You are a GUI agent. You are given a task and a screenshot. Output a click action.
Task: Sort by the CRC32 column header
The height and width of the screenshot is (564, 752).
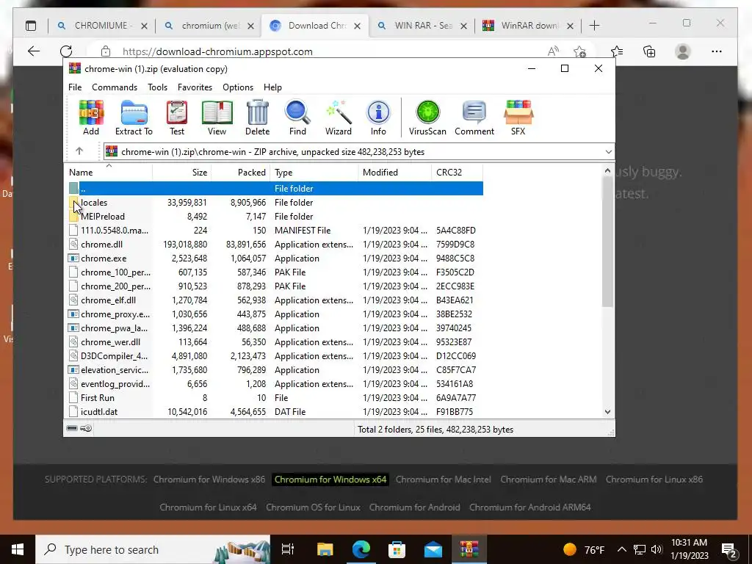457,172
